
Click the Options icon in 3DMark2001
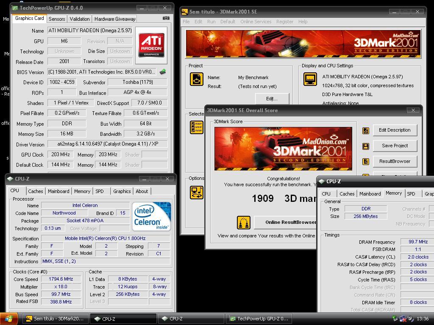point(197,193)
